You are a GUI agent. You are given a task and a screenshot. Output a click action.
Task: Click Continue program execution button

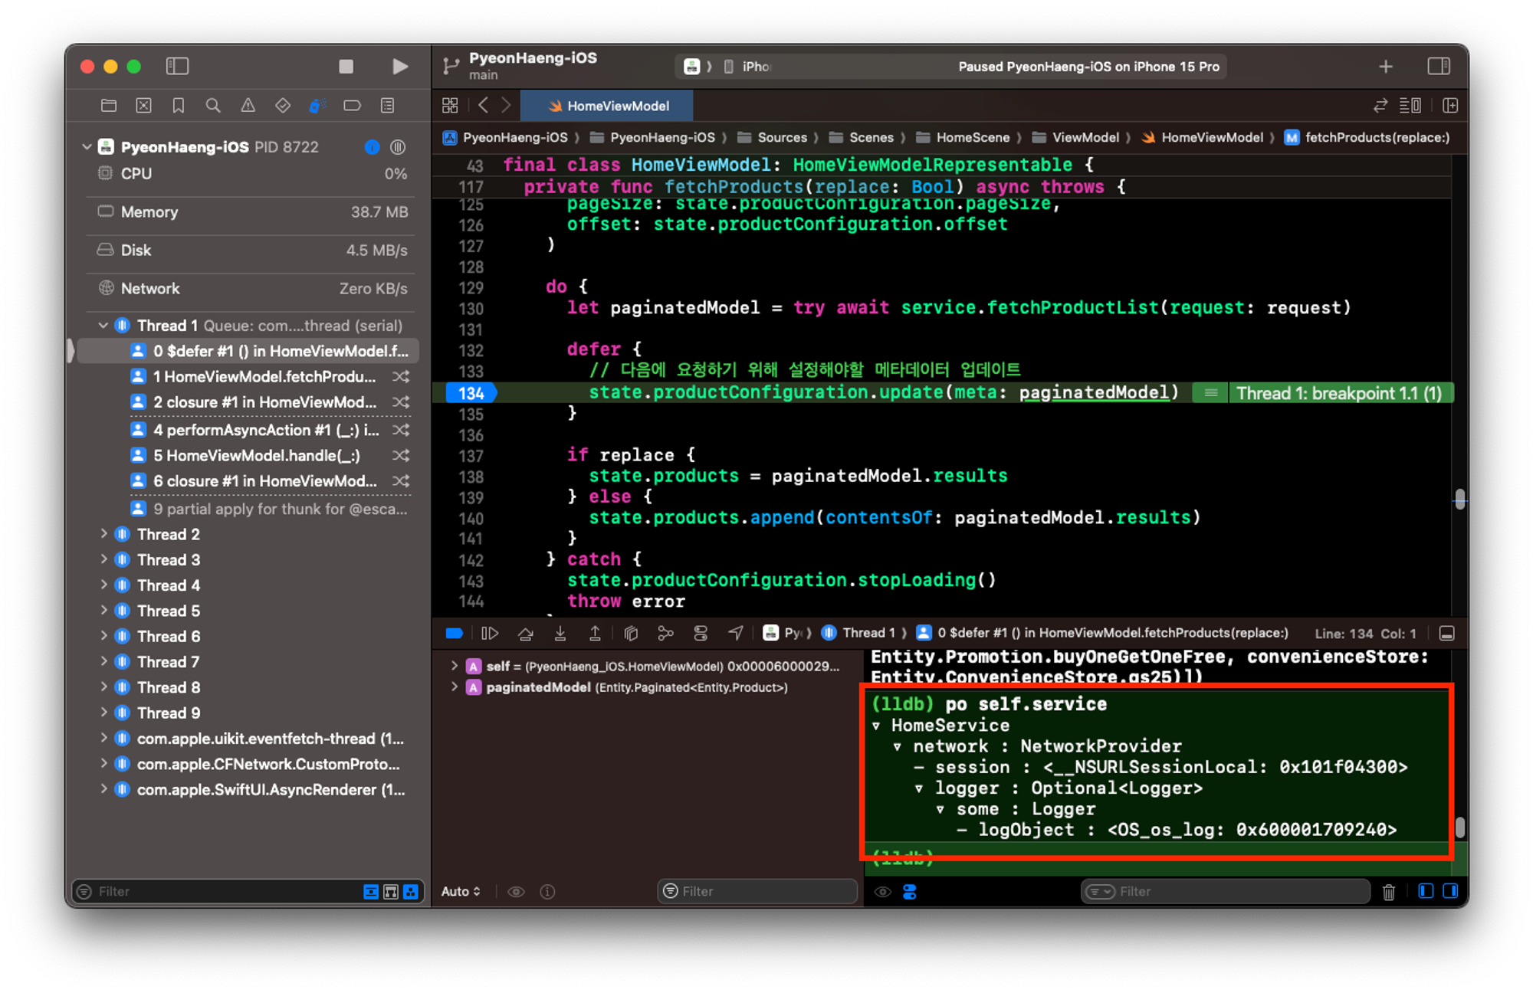pos(489,633)
